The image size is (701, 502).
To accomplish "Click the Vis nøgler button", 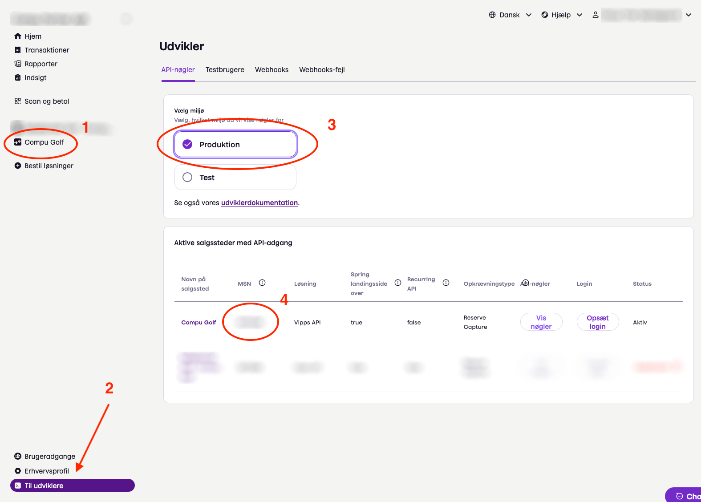I will [x=541, y=322].
